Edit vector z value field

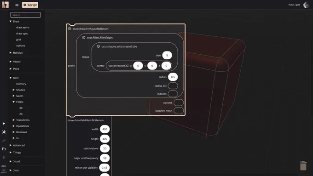166,66
